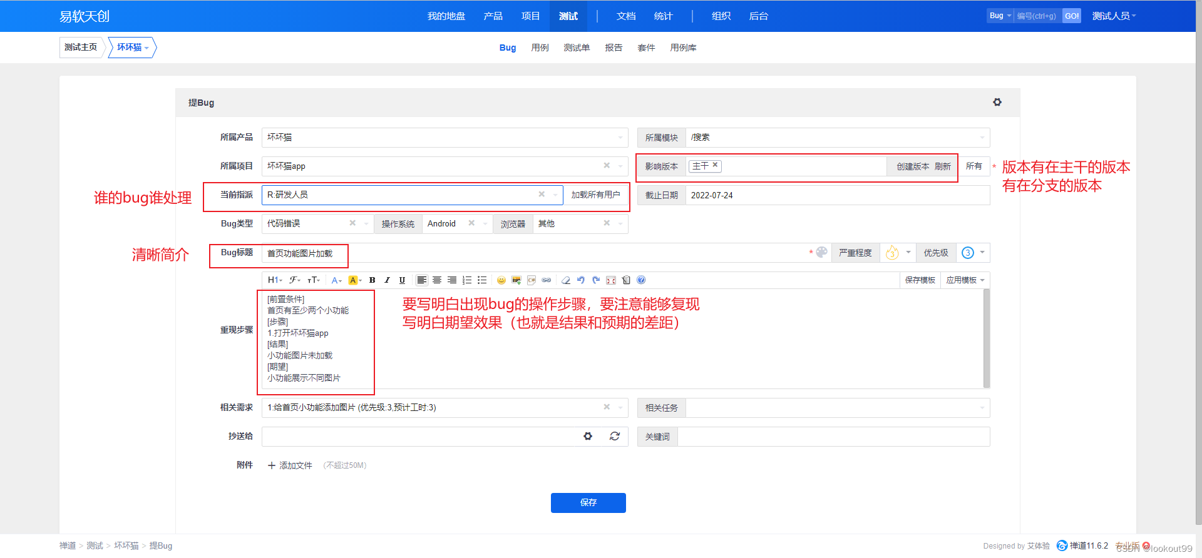Expand the 所属模块 dropdown
This screenshot has width=1202, height=558.
point(838,137)
